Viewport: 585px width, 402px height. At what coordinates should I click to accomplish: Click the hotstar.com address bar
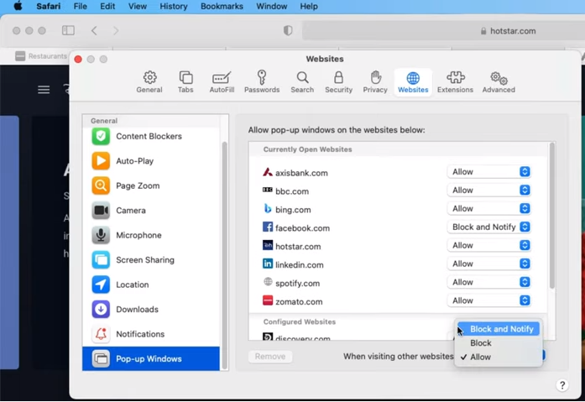[x=443, y=31]
